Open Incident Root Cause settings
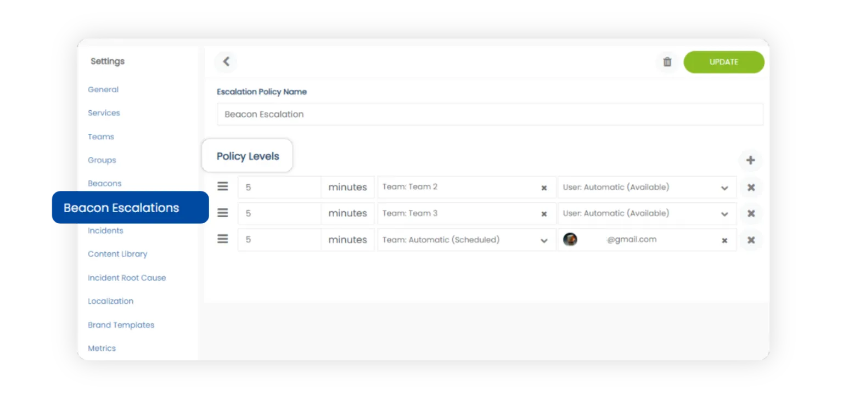The height and width of the screenshot is (408, 843). click(127, 277)
